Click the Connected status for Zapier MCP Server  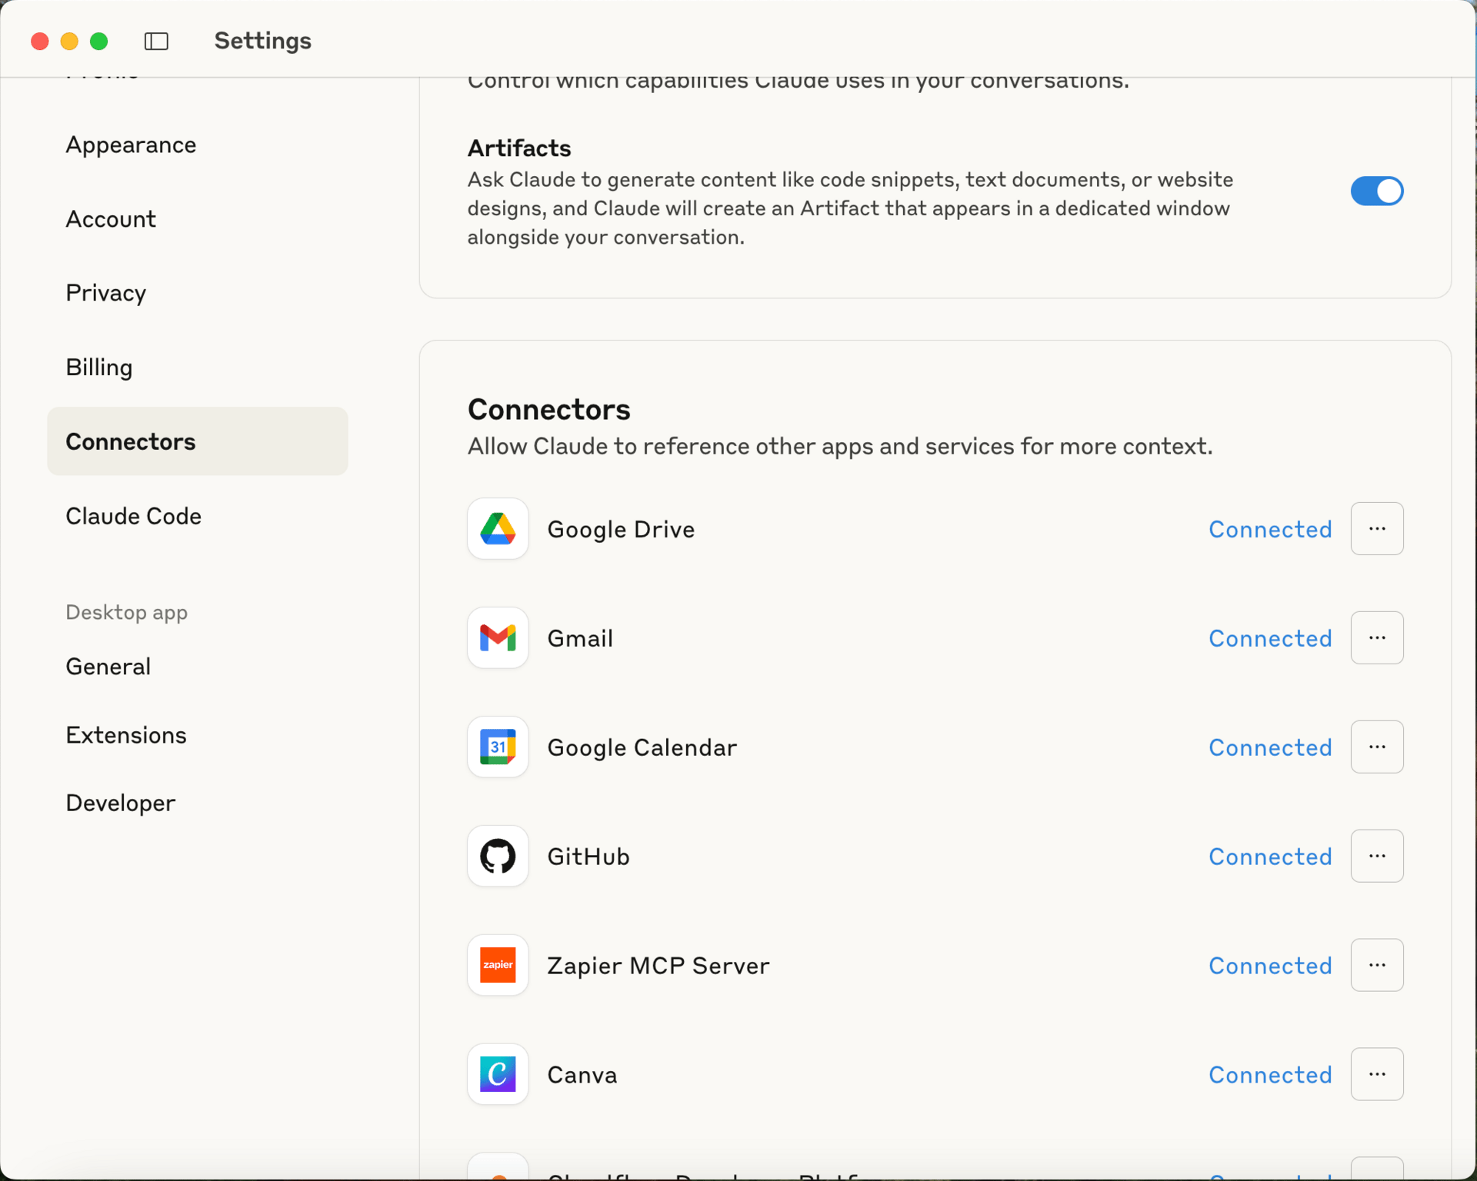click(x=1270, y=966)
